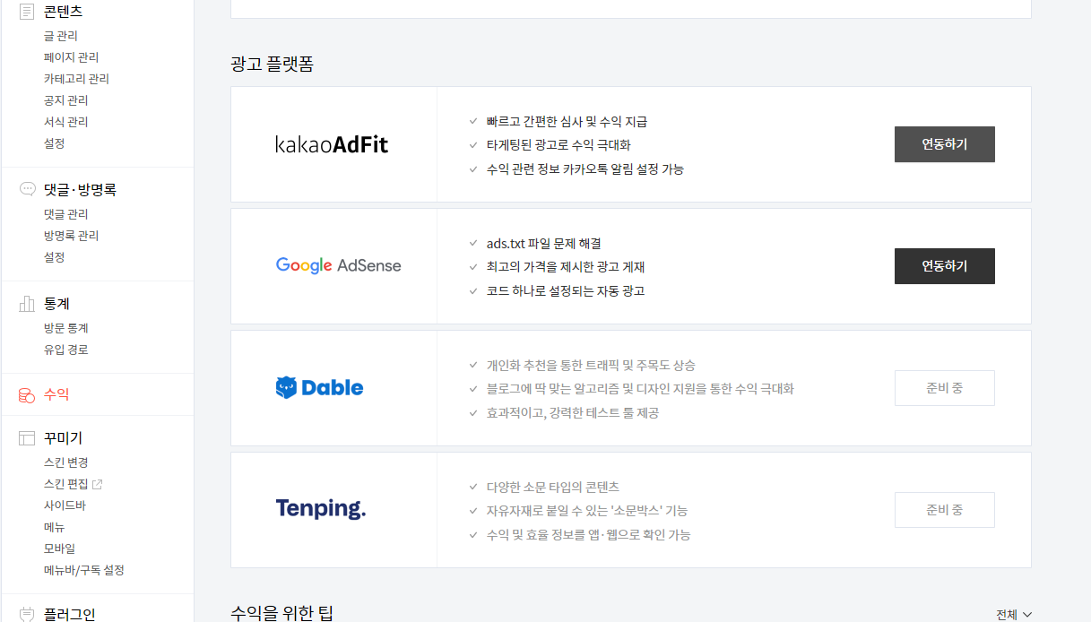Click the external link icon beside 스킨 편집
1091x622 pixels.
[x=98, y=484]
